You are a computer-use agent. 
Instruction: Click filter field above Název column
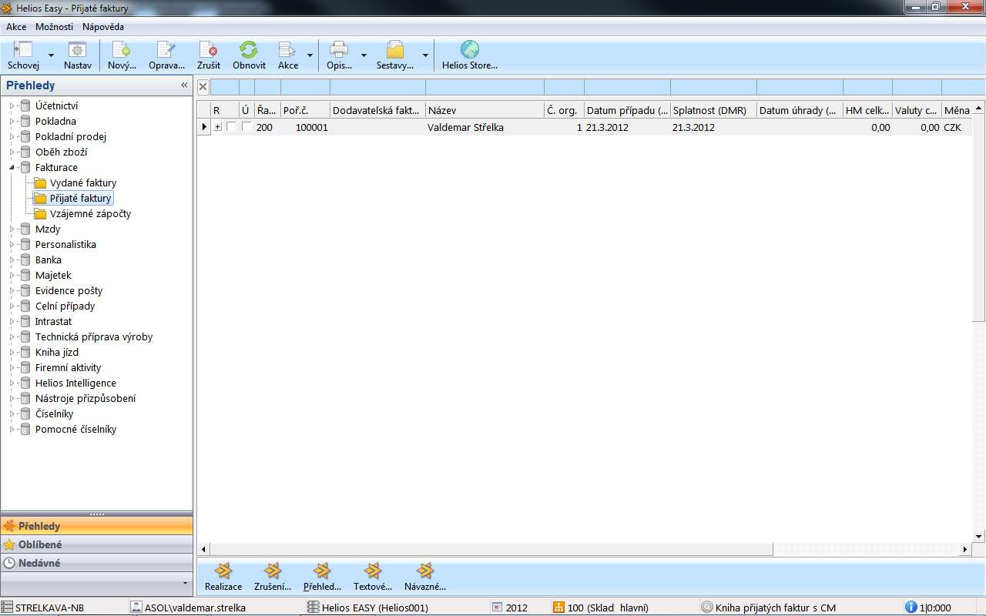tap(485, 86)
